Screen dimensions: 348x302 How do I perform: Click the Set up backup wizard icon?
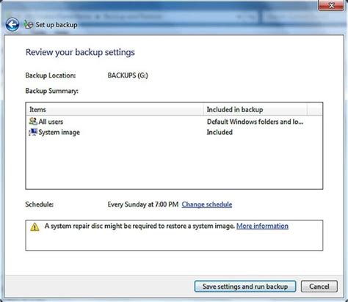point(28,24)
